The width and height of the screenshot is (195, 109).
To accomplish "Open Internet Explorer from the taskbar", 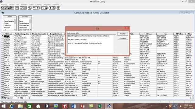I will tap(12, 106).
